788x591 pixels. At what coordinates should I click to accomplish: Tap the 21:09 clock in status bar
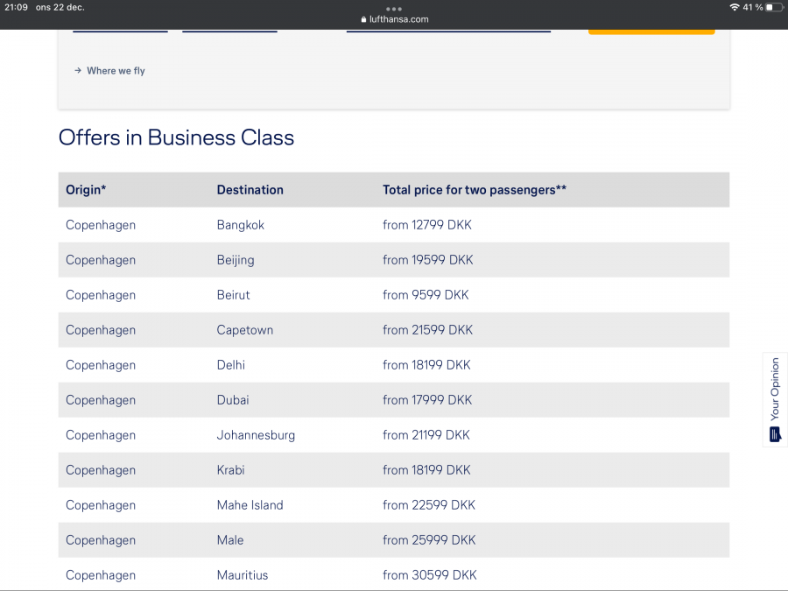pyautogui.click(x=17, y=7)
